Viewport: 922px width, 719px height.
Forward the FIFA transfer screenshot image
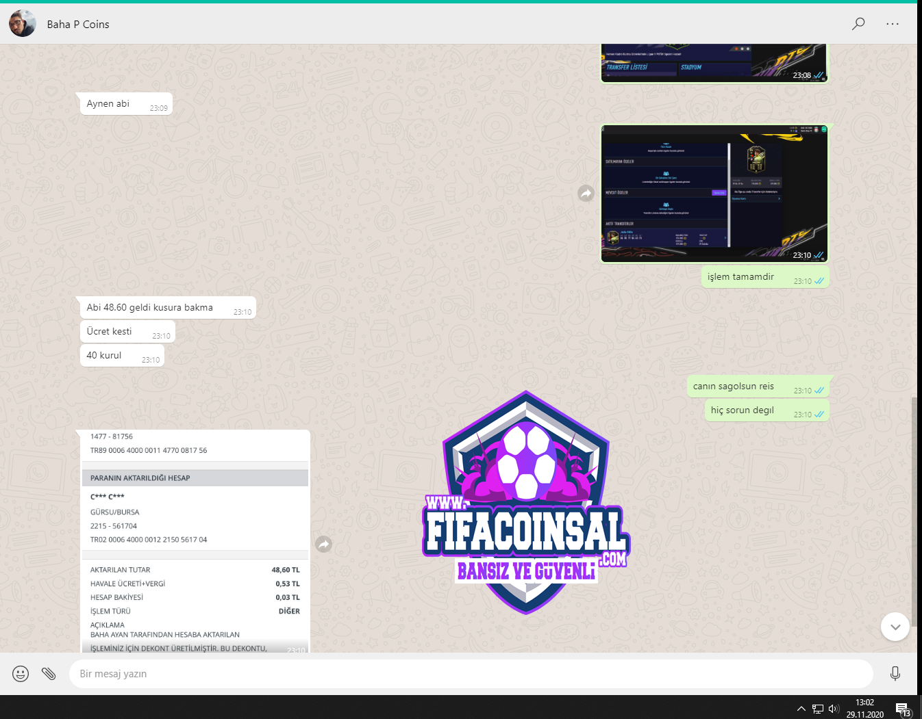point(586,194)
